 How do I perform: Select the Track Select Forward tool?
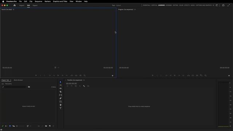(60, 85)
